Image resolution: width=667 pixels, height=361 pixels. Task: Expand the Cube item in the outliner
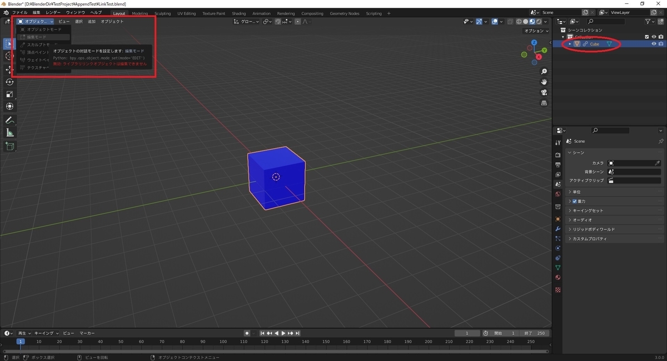point(570,44)
